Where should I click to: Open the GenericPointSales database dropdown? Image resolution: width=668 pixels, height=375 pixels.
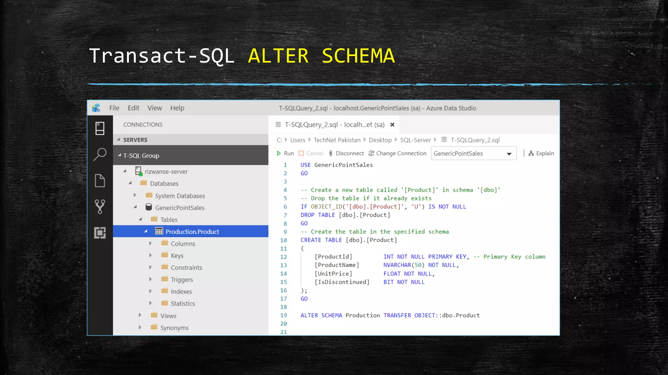(x=474, y=153)
